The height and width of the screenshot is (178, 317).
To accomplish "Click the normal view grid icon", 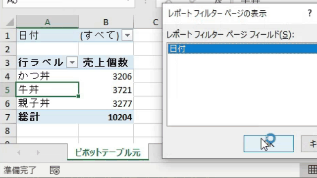I will [x=313, y=170].
